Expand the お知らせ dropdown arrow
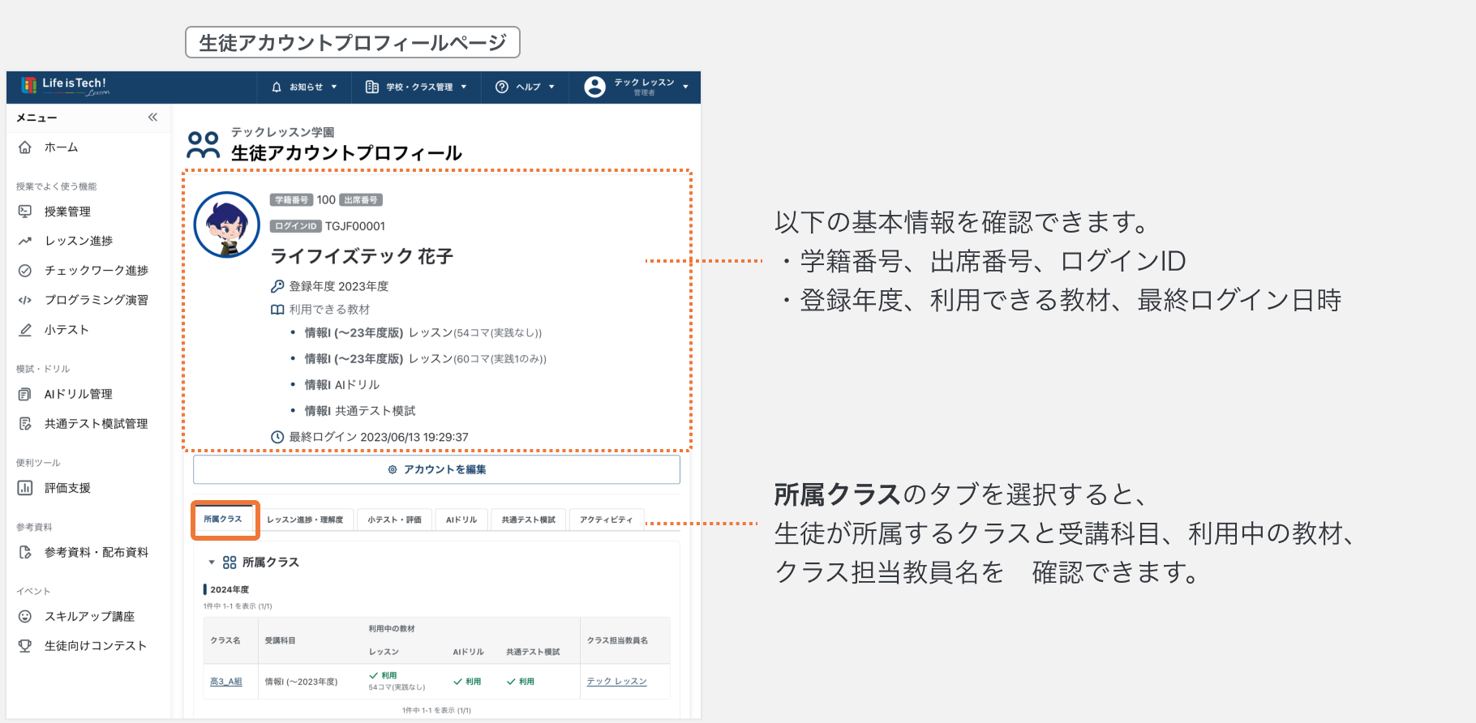 click(x=334, y=87)
